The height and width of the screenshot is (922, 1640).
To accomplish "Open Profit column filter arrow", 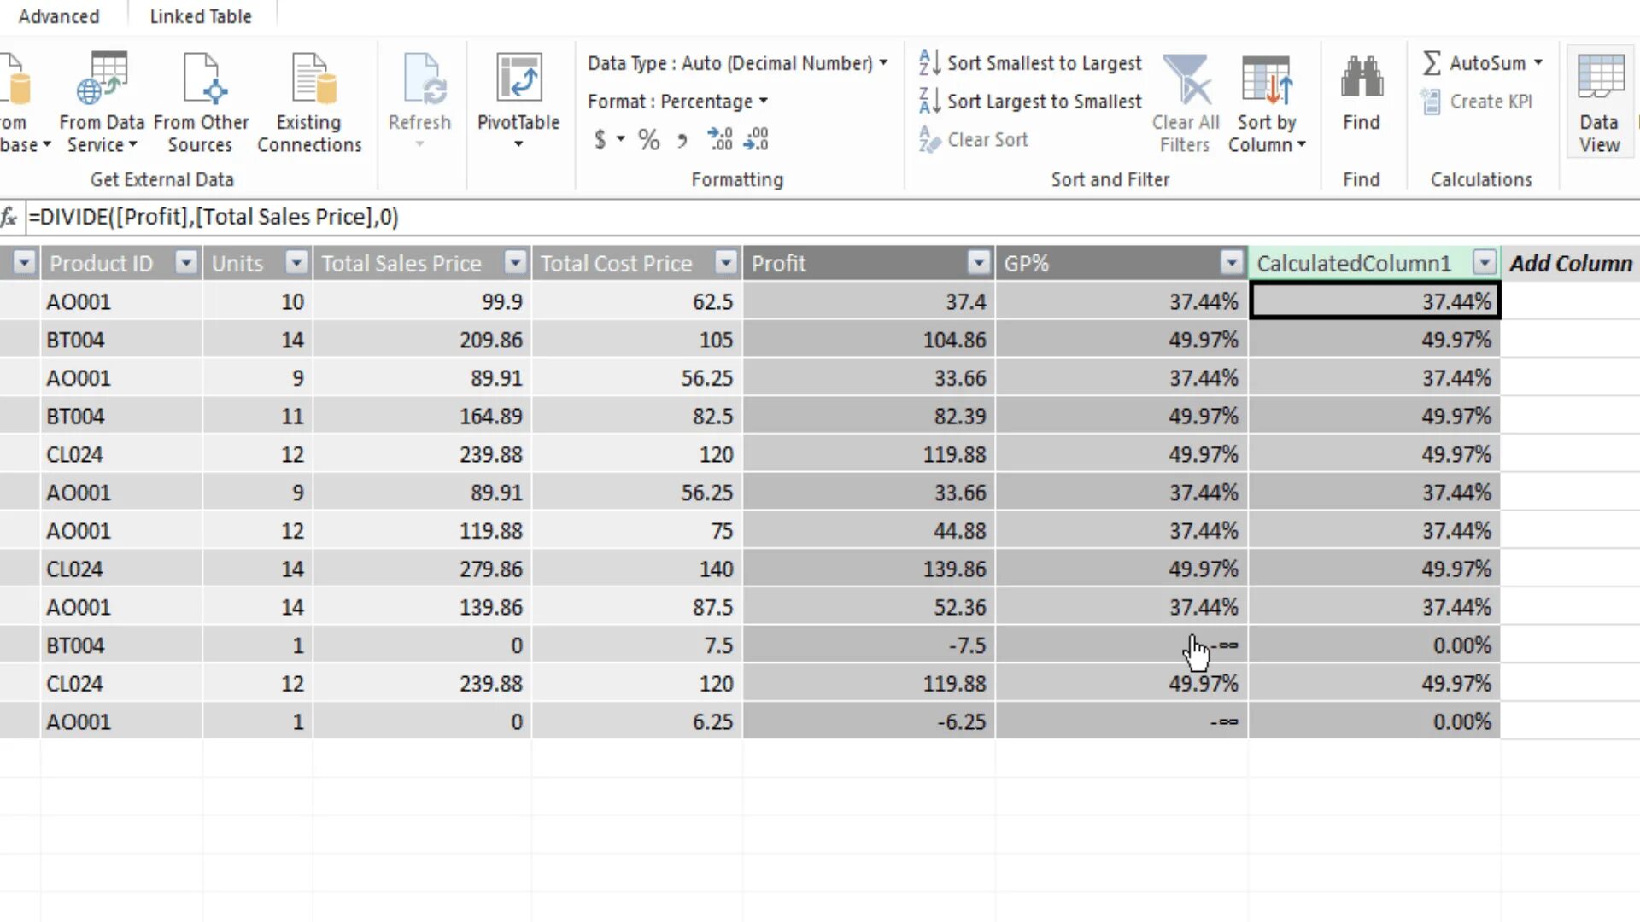I will 979,263.
